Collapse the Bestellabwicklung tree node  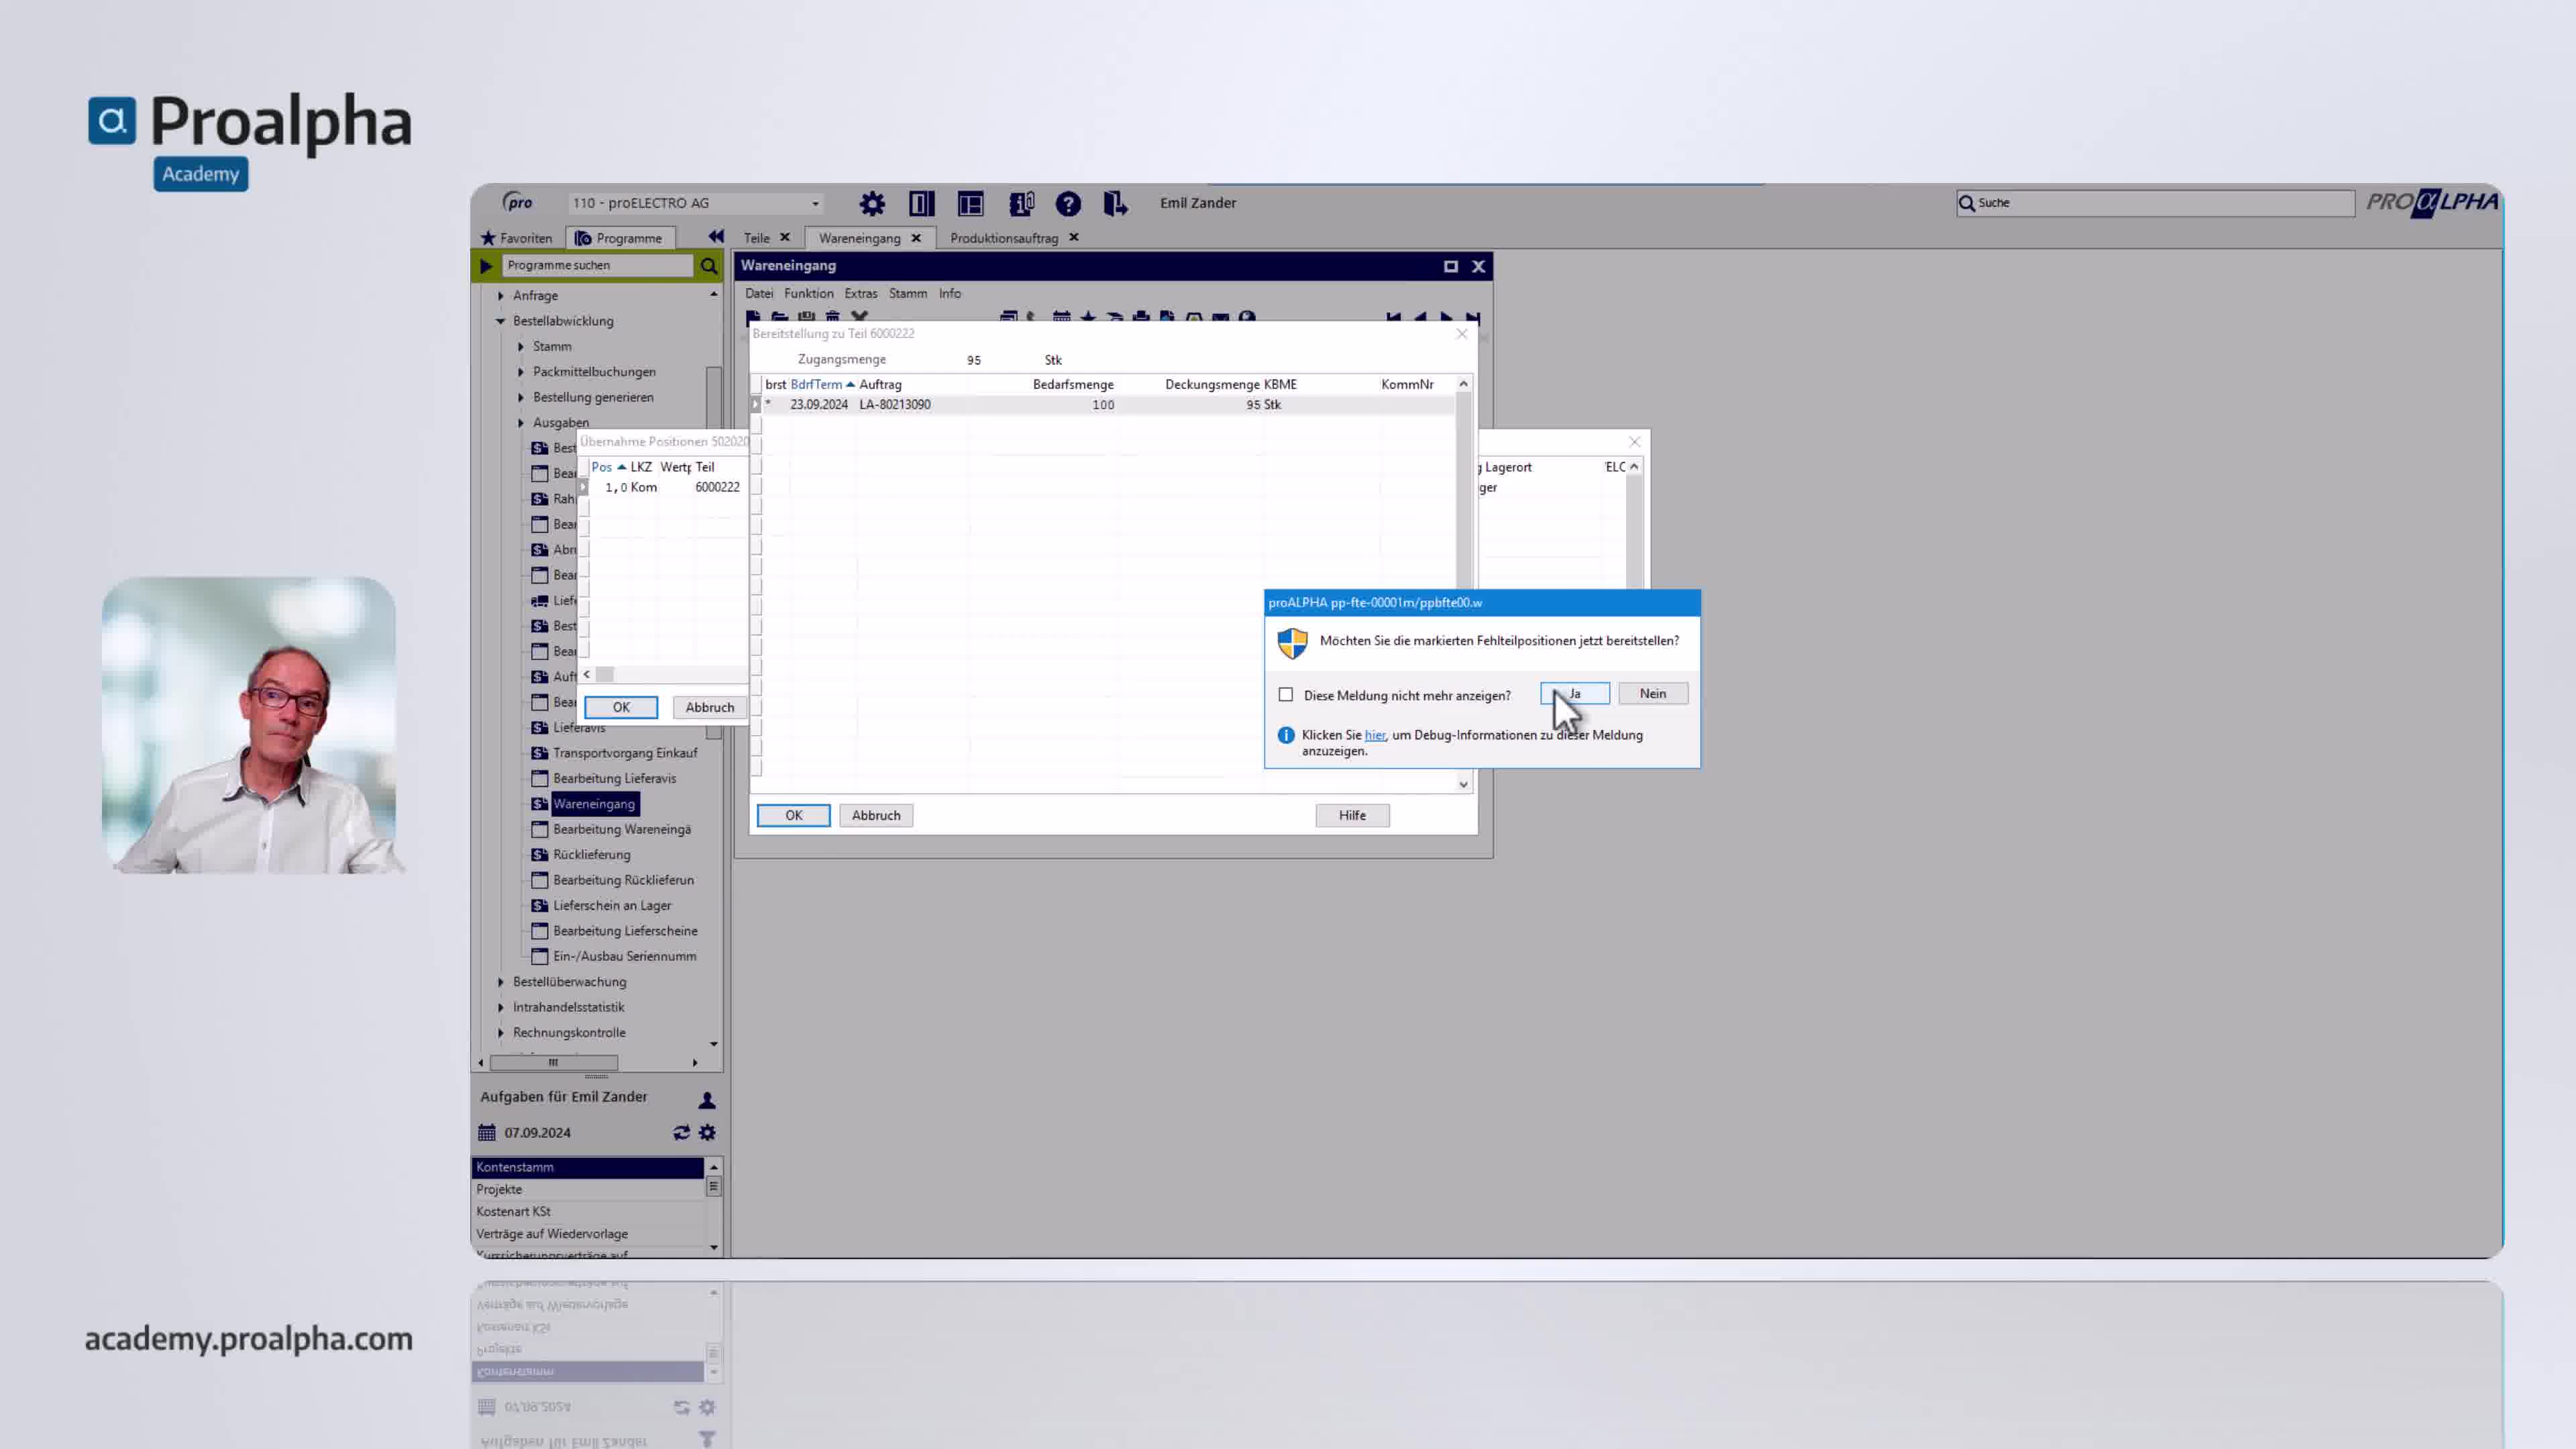tap(501, 321)
